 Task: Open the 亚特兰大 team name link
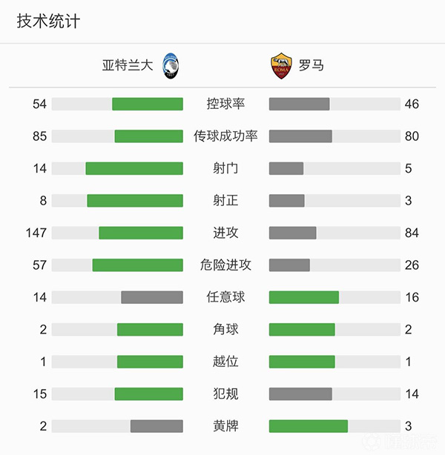tap(128, 65)
